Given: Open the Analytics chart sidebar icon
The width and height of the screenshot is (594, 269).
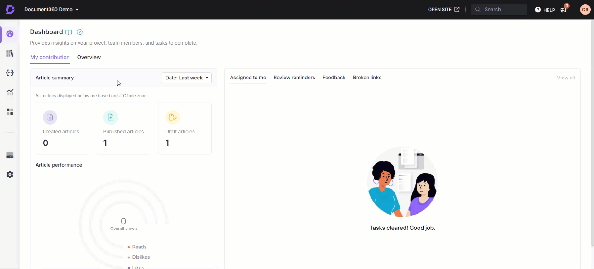Looking at the screenshot, I should click(x=10, y=92).
